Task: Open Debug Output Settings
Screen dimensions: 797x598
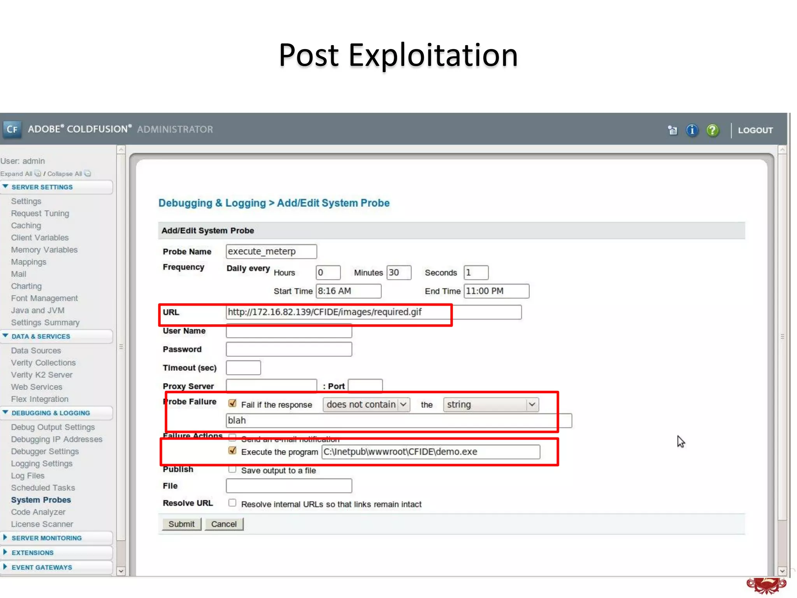Action: pyautogui.click(x=53, y=427)
